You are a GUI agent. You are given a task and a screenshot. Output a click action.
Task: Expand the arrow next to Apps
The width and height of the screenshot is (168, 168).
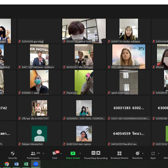point(159,153)
